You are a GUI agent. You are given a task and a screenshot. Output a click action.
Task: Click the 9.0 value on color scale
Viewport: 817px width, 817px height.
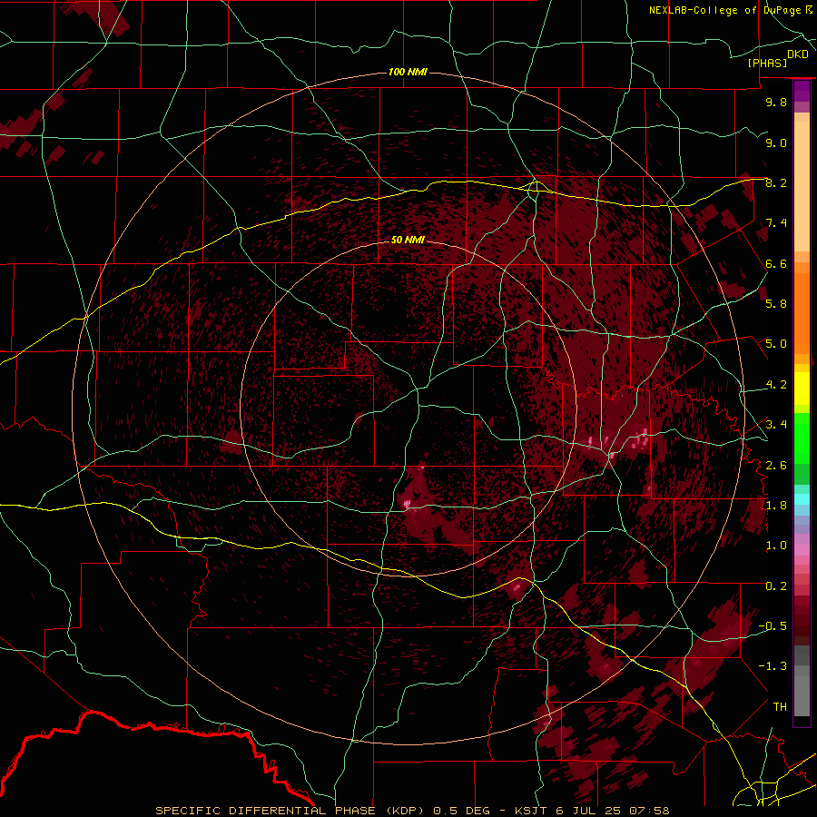pyautogui.click(x=776, y=143)
